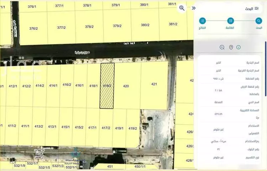
Task: Select parcel 380/1 on the map
Action: pos(144,5)
